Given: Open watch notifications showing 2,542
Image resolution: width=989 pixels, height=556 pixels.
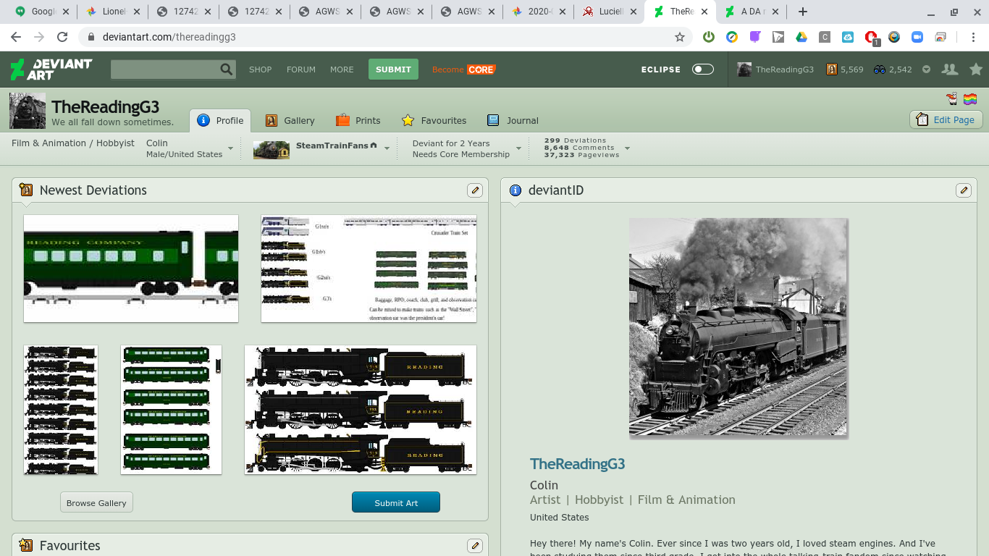Looking at the screenshot, I should pyautogui.click(x=893, y=69).
